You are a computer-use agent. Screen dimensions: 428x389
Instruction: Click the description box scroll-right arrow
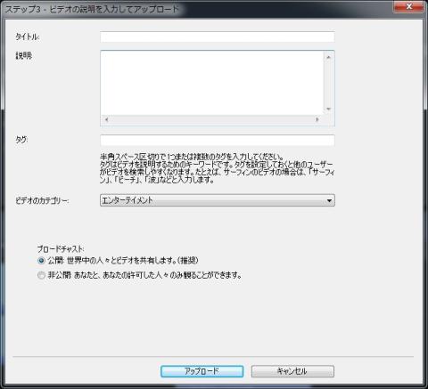pyautogui.click(x=317, y=119)
